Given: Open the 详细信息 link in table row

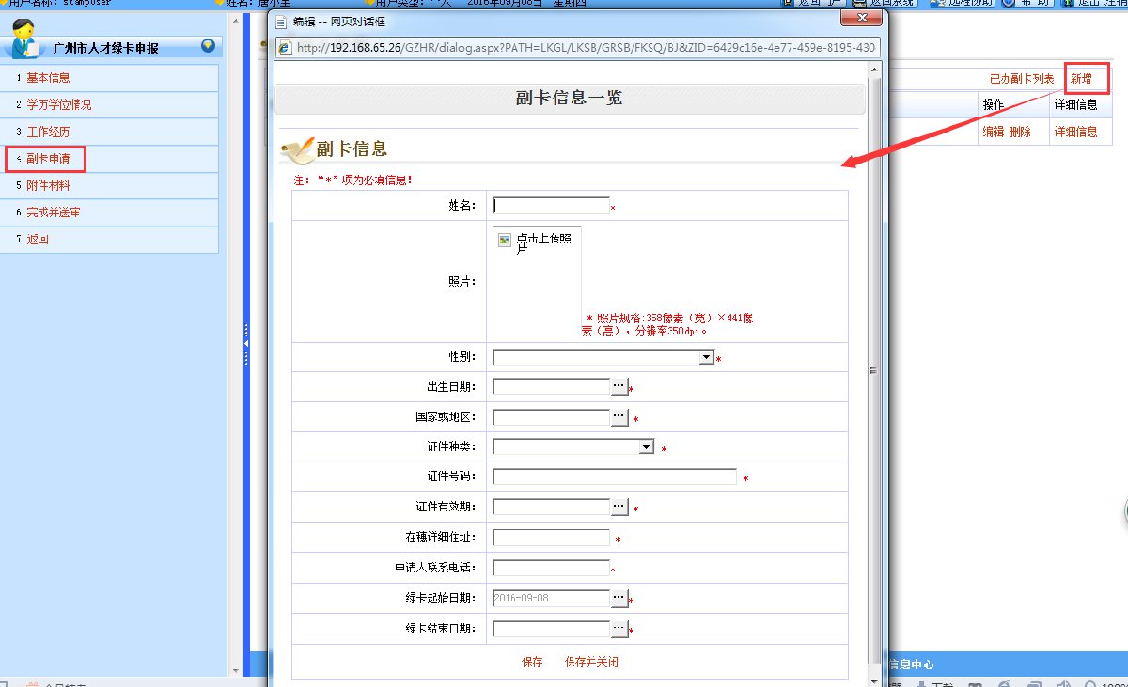Looking at the screenshot, I should coord(1075,132).
